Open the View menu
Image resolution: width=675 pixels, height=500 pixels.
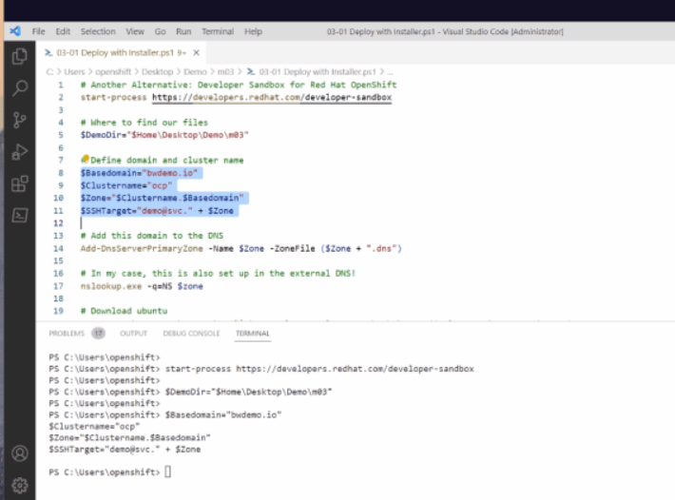tap(135, 31)
